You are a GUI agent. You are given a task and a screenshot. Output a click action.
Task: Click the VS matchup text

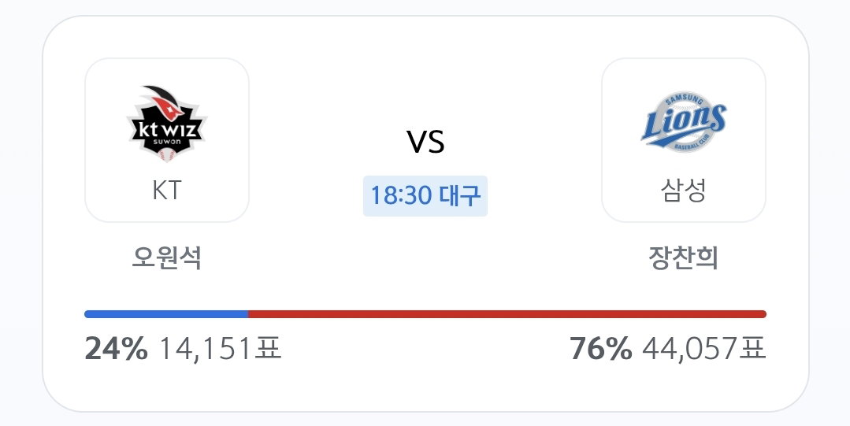[x=425, y=142]
